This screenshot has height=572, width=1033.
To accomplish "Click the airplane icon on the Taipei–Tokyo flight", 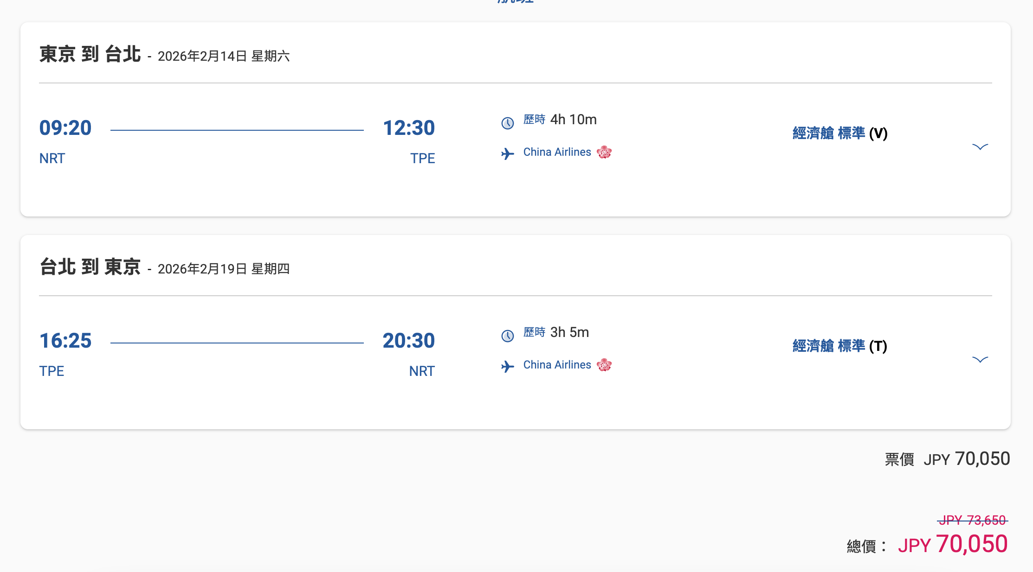I will [508, 367].
